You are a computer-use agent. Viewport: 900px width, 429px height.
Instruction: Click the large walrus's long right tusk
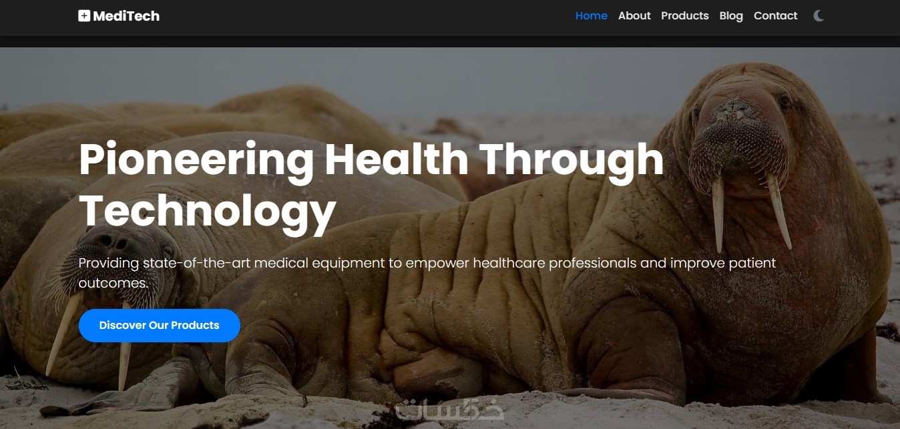[x=778, y=210]
